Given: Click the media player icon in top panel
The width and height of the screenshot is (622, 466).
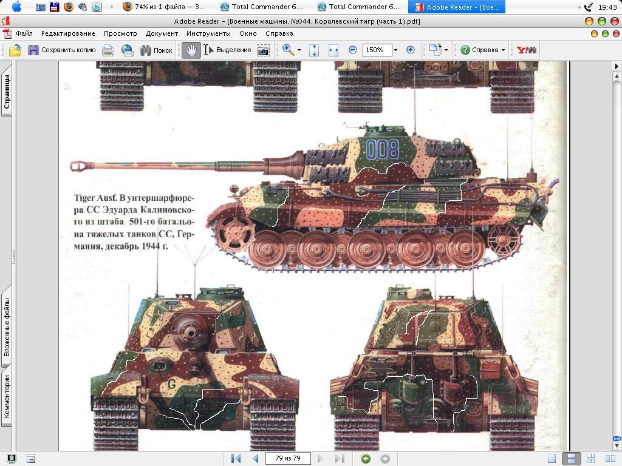Looking at the screenshot, I should (97, 7).
